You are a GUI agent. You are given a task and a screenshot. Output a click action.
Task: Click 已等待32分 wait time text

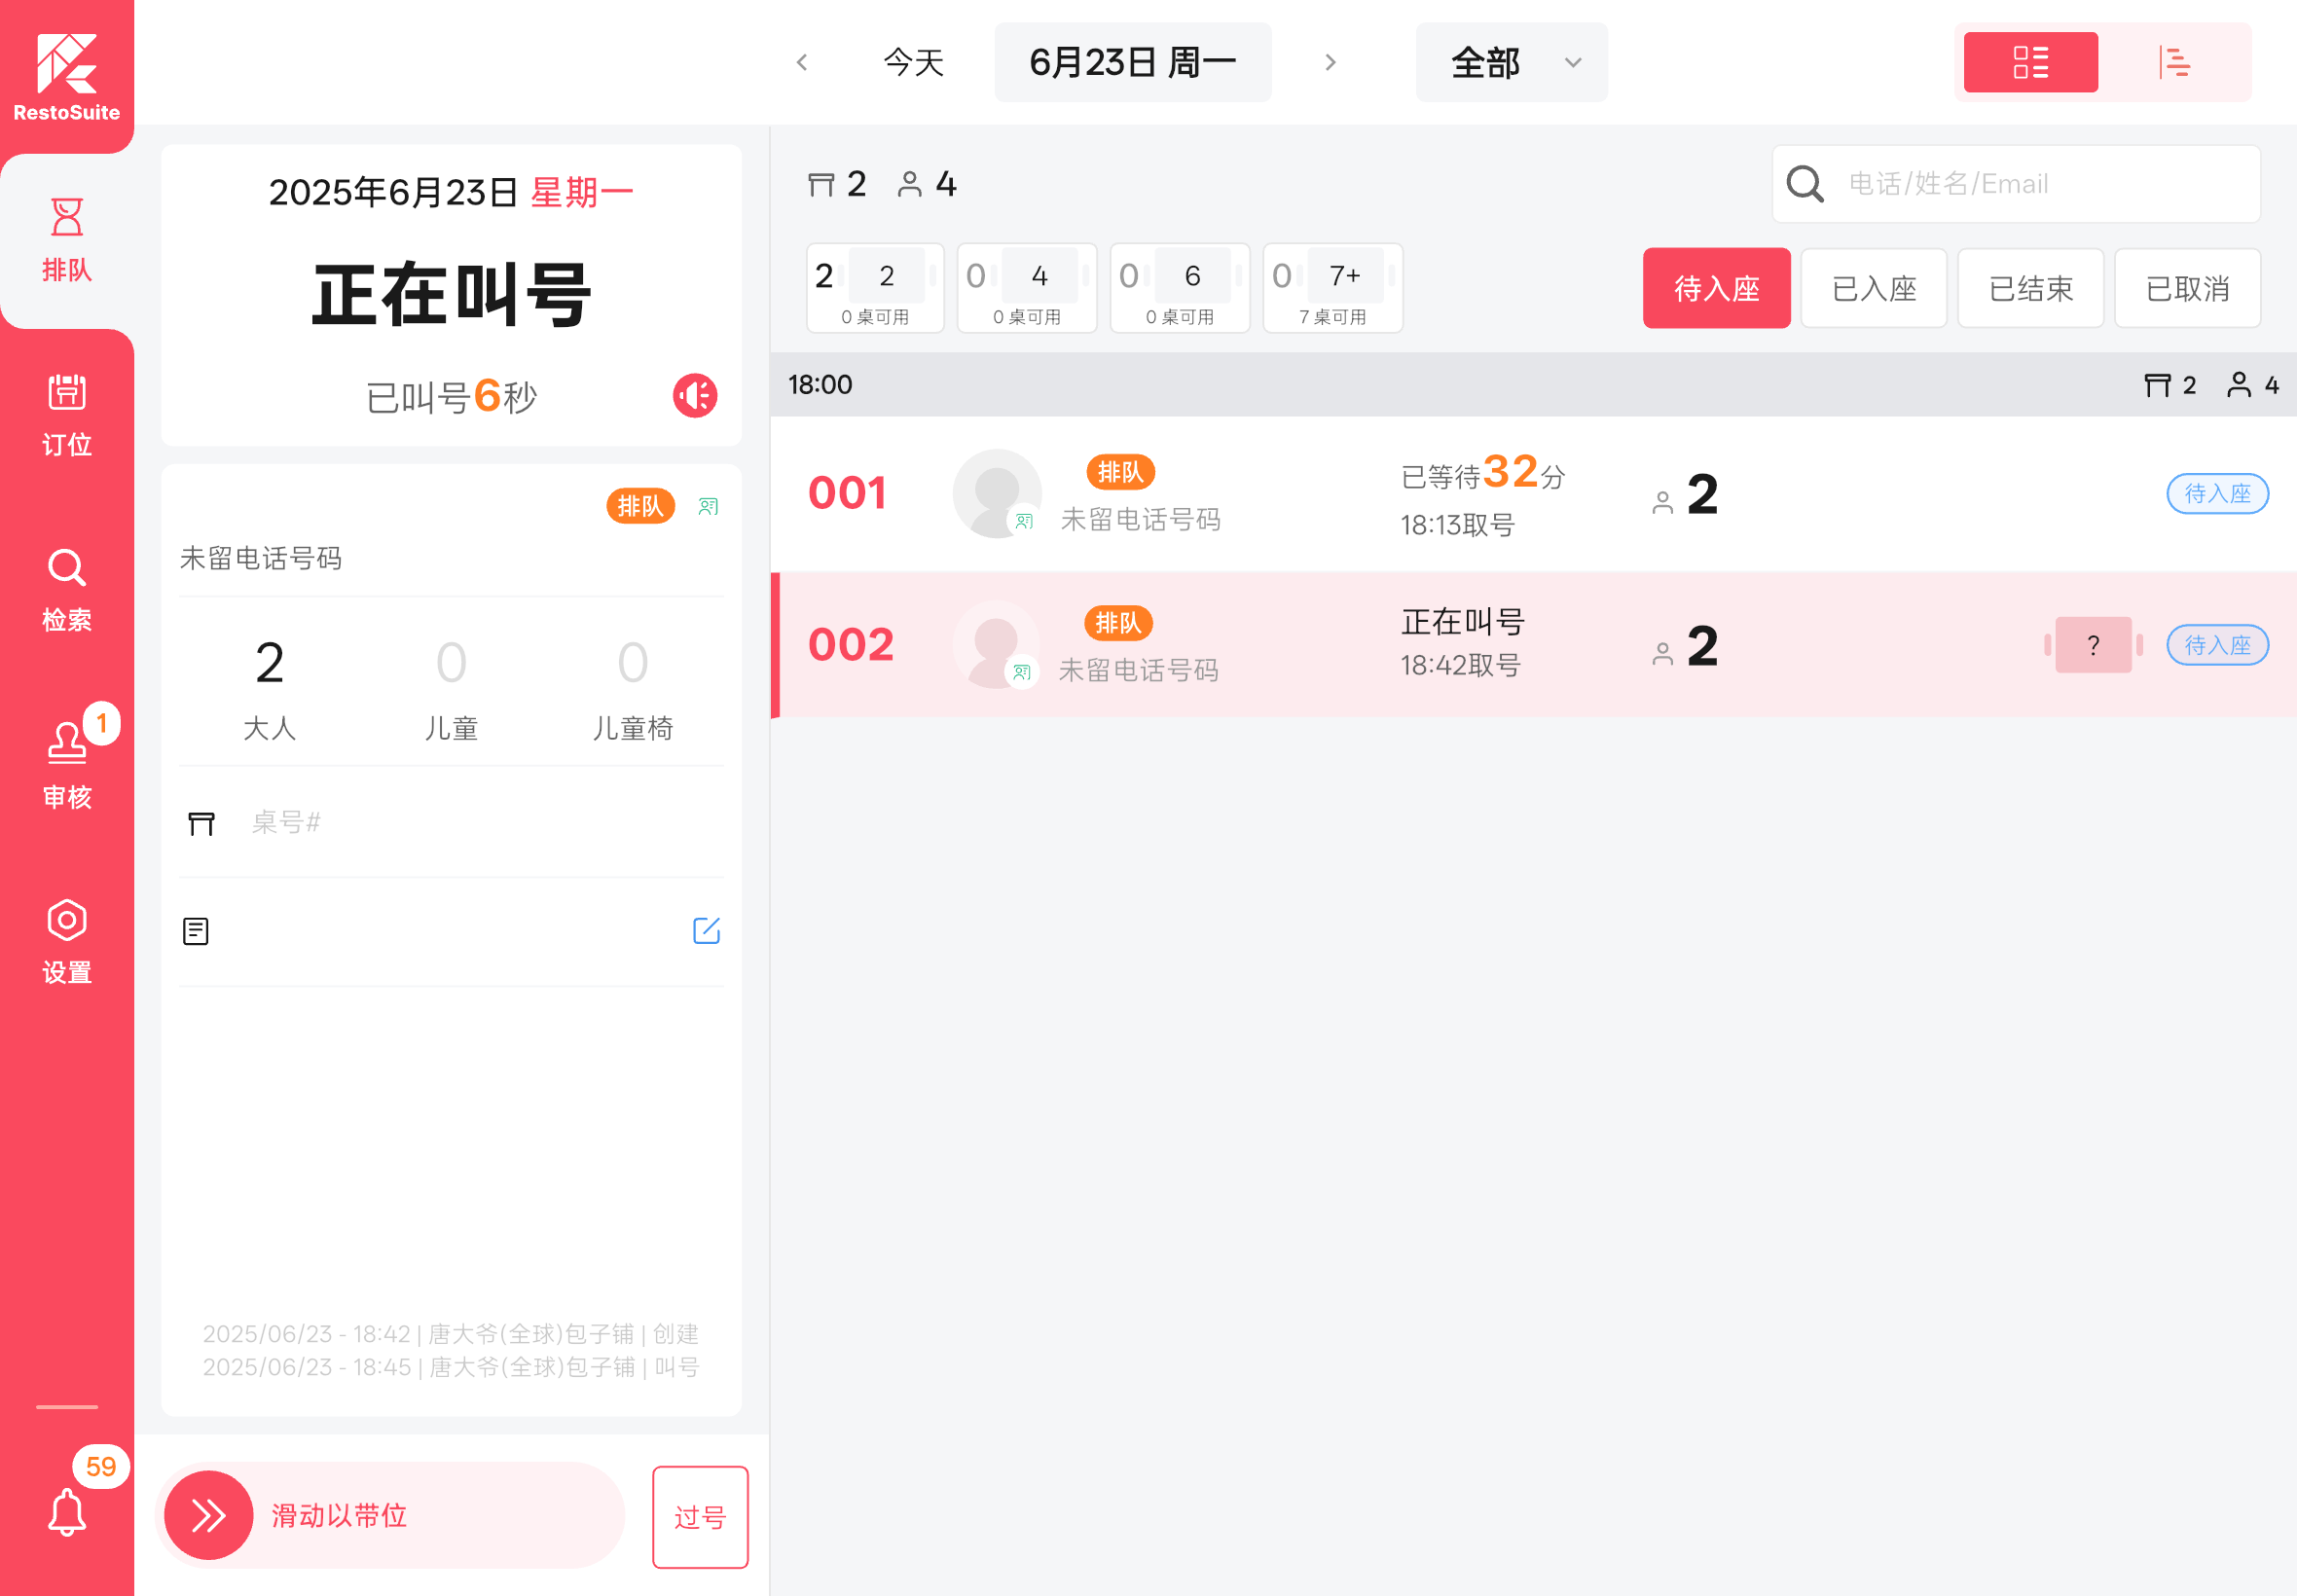1483,472
